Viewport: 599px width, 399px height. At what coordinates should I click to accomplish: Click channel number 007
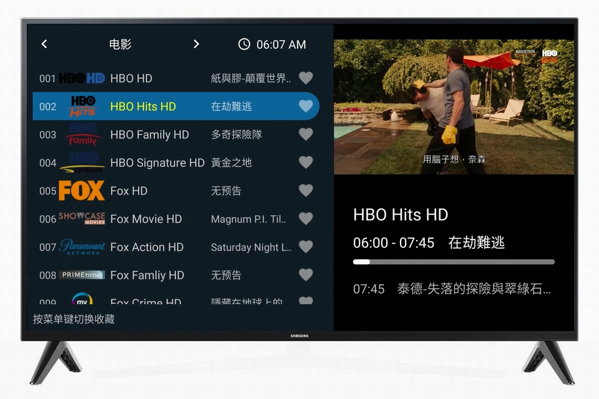click(x=48, y=248)
